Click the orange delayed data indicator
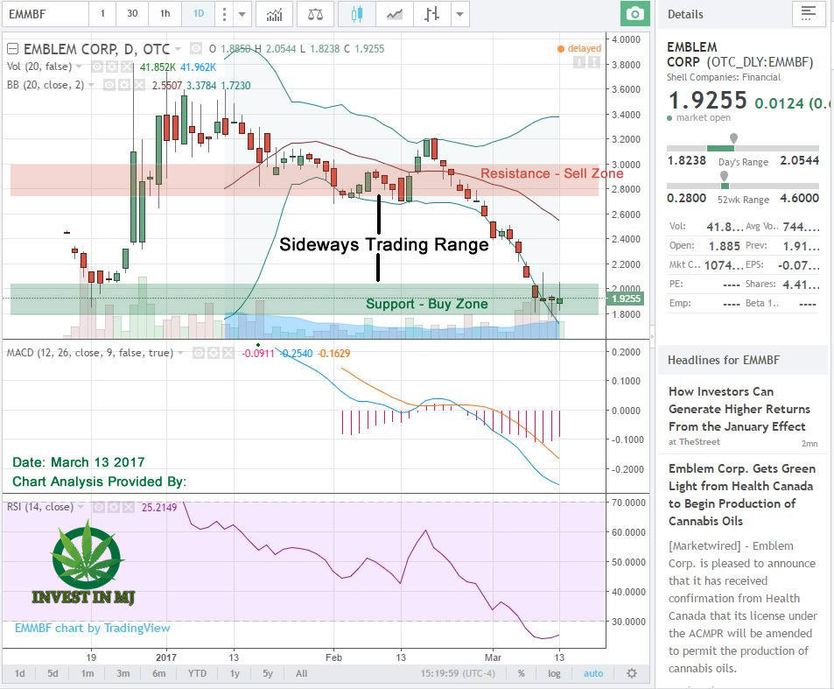This screenshot has width=834, height=689. (579, 48)
